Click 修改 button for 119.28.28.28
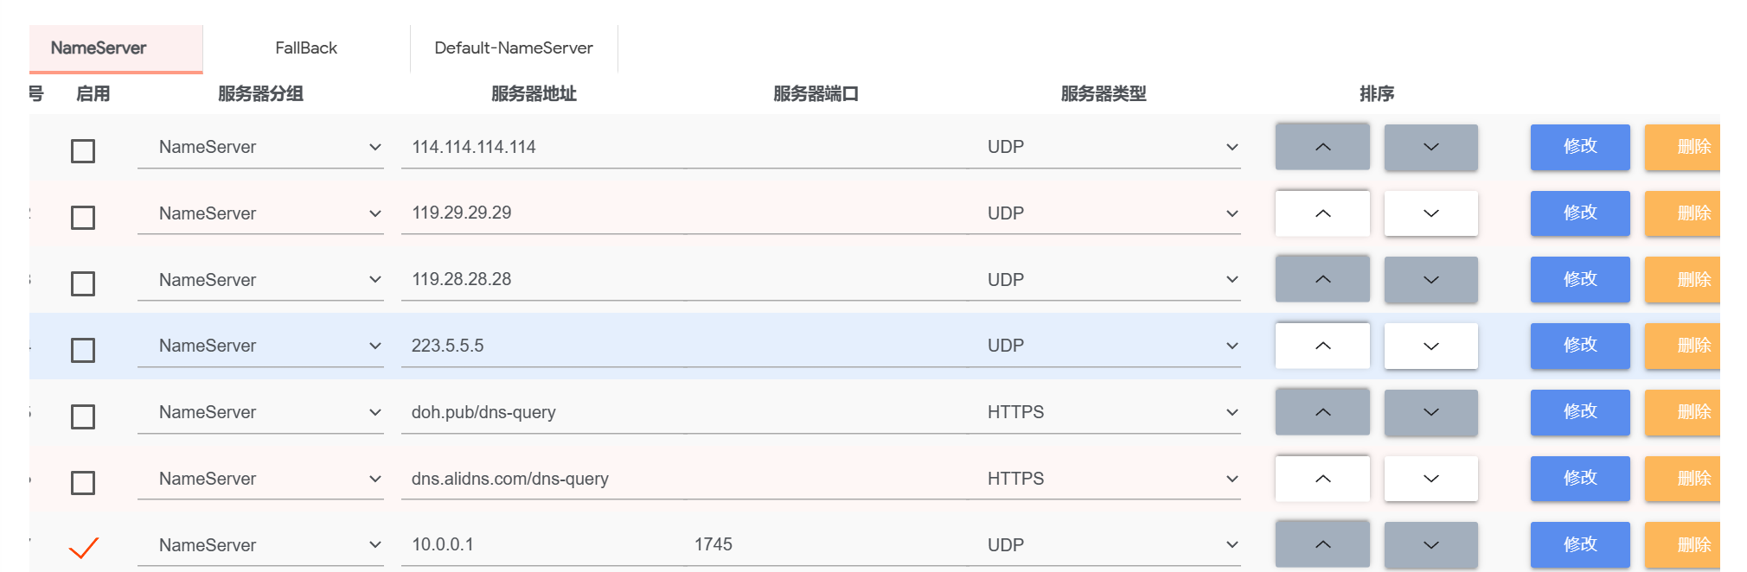This screenshot has width=1747, height=572. click(x=1579, y=279)
